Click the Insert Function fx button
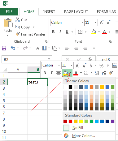This screenshot has width=118, height=141. tap(90, 59)
